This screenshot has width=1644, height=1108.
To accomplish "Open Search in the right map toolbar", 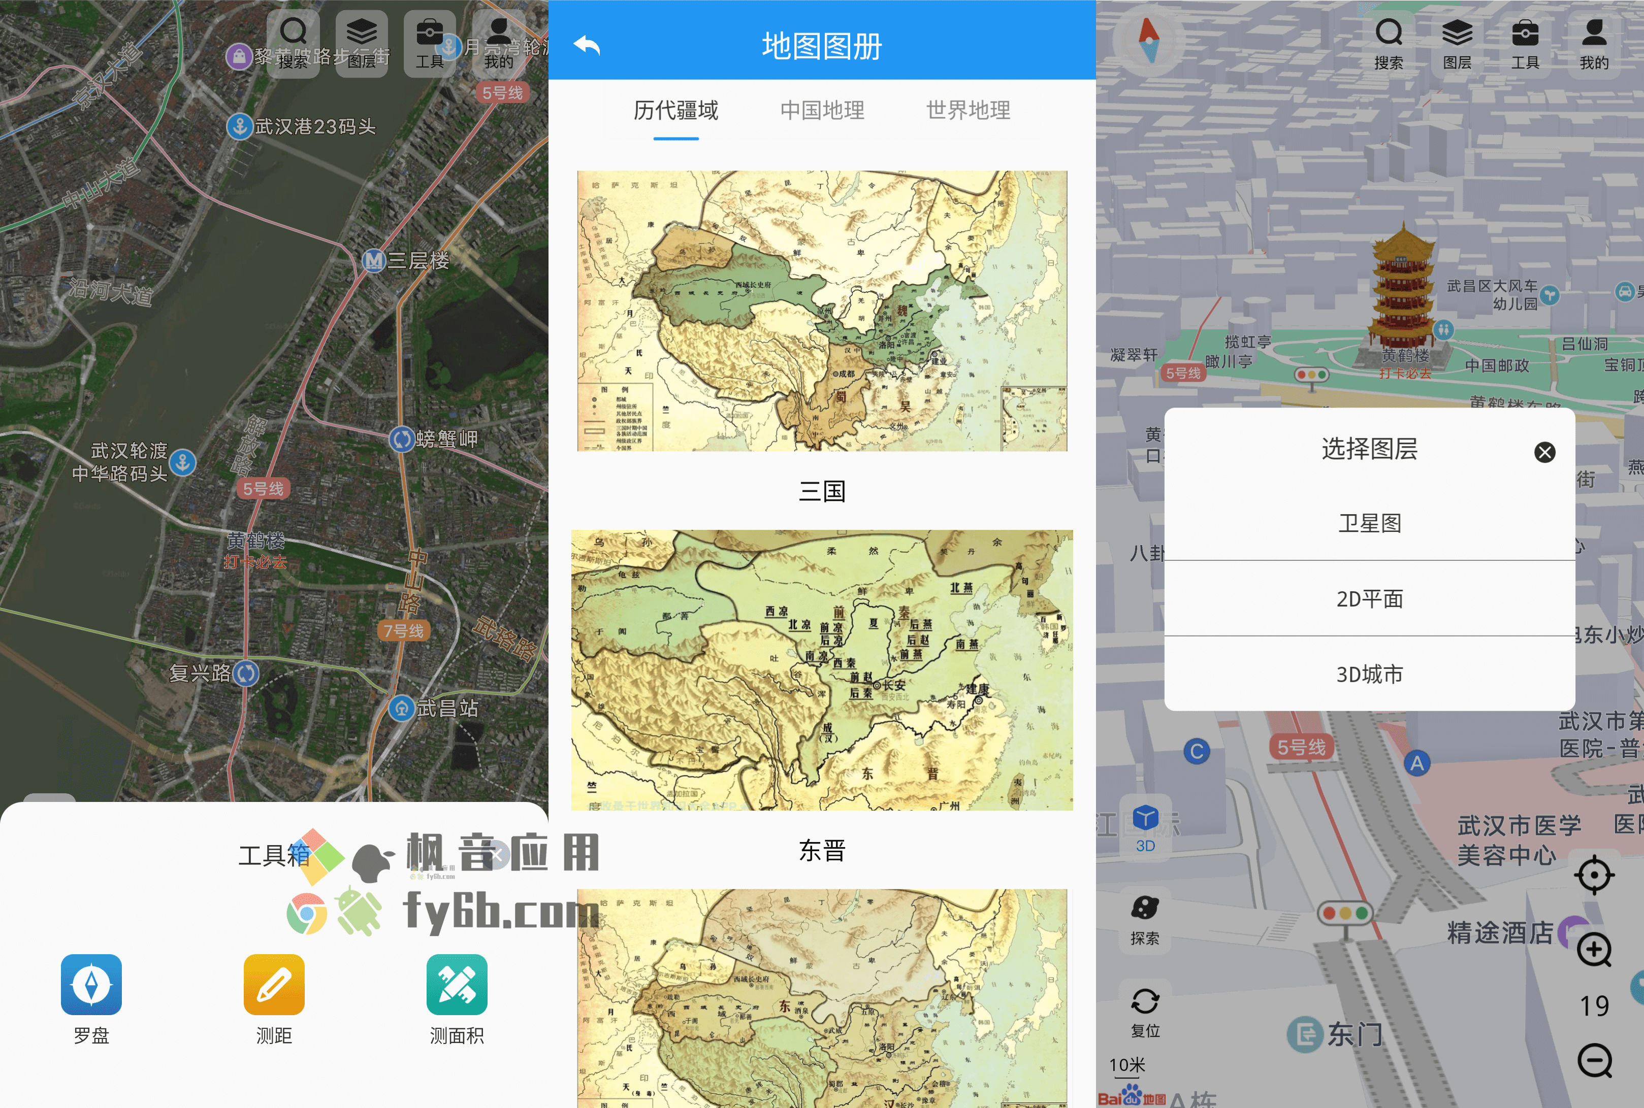I will 1389,44.
